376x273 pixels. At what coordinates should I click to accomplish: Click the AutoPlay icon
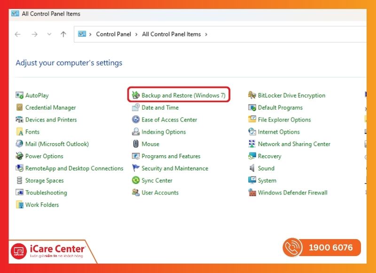20,96
